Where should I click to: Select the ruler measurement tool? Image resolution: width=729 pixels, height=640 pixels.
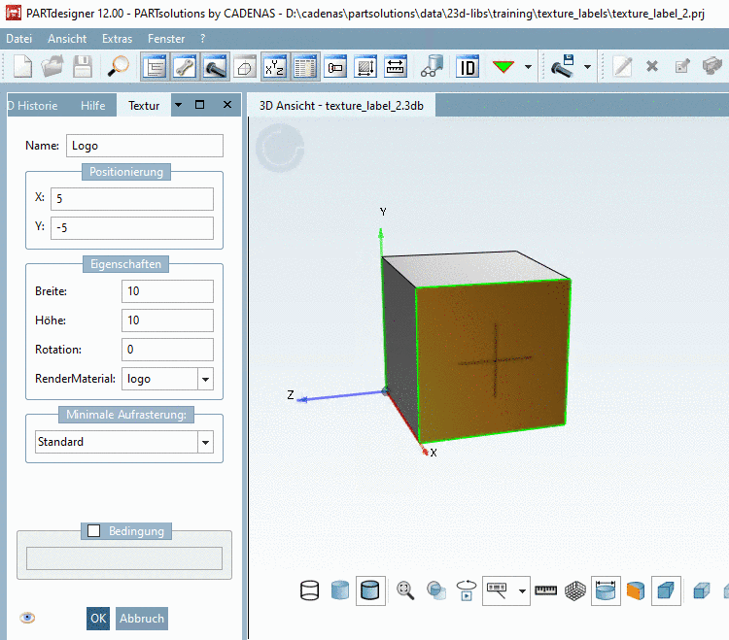click(x=546, y=589)
